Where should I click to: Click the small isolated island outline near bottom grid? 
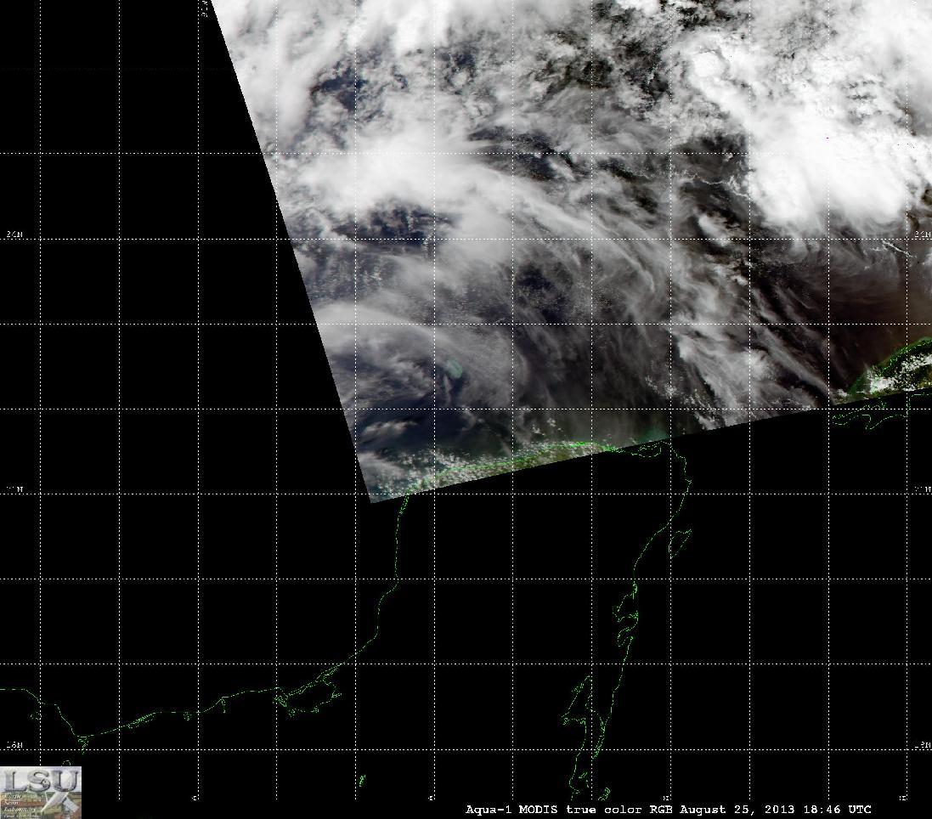click(x=362, y=780)
